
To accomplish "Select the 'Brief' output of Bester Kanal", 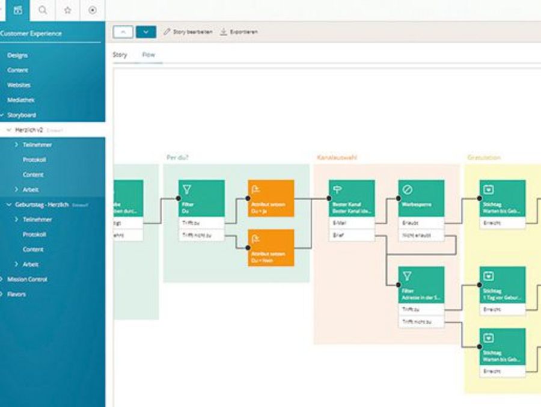I will point(352,235).
